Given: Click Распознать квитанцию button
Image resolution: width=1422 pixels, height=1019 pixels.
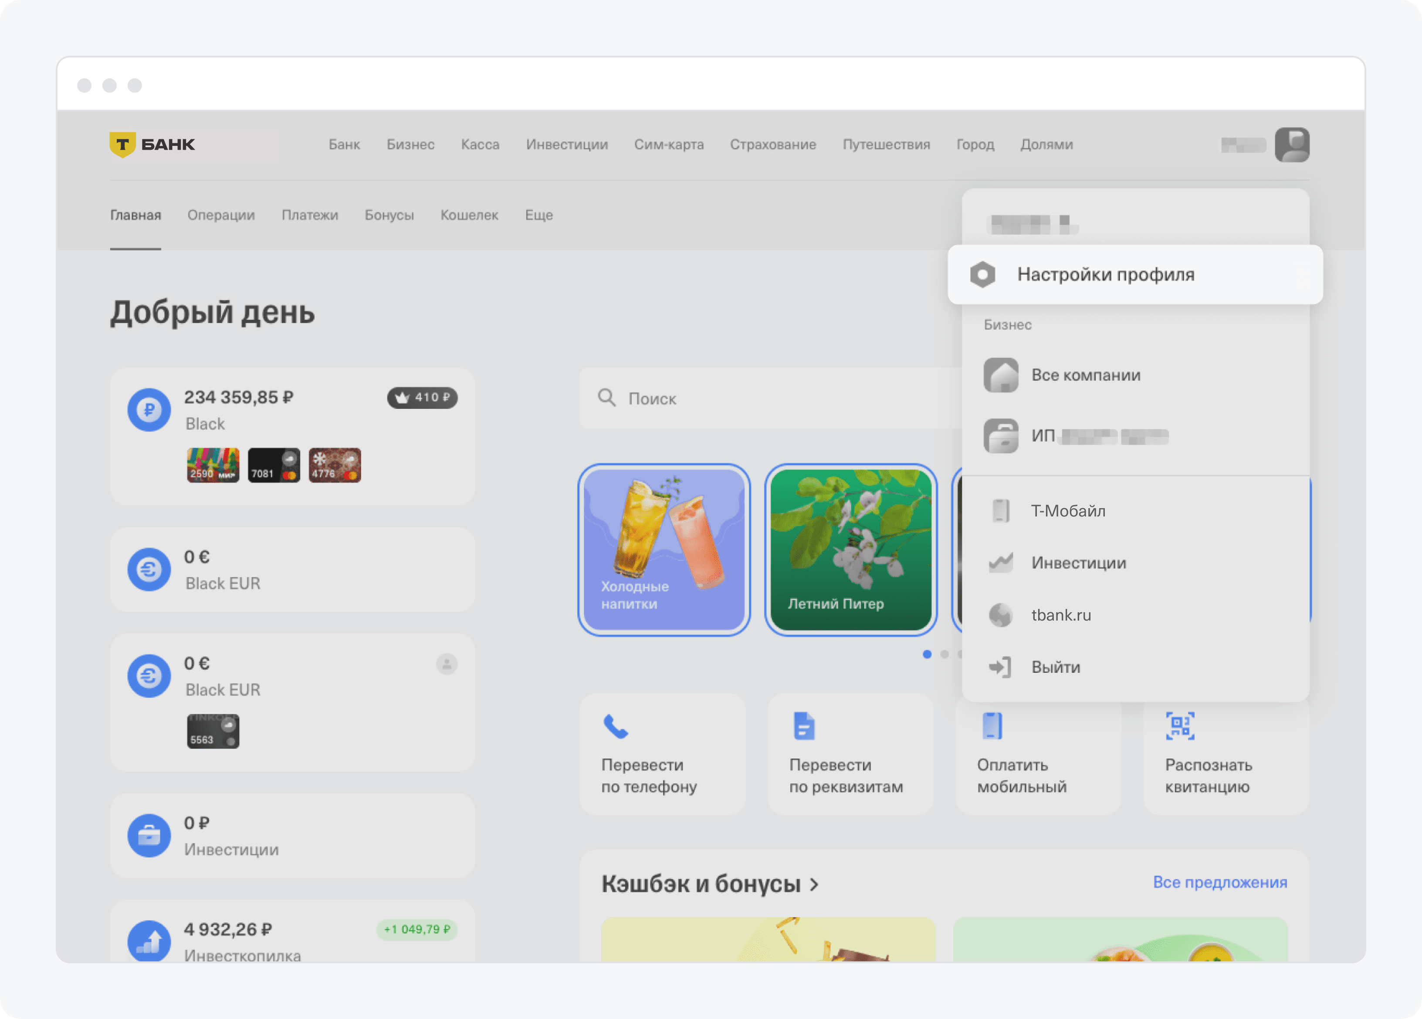Looking at the screenshot, I should 1226,758.
